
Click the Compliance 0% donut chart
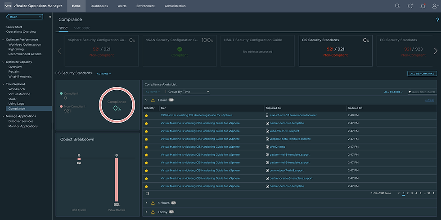click(x=117, y=105)
